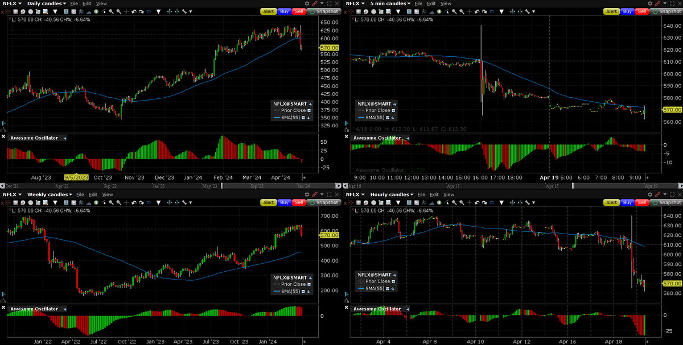Click the wrench icon beside the Weekly Awesome Oscillator title
This screenshot has width=683, height=345.
64,309
